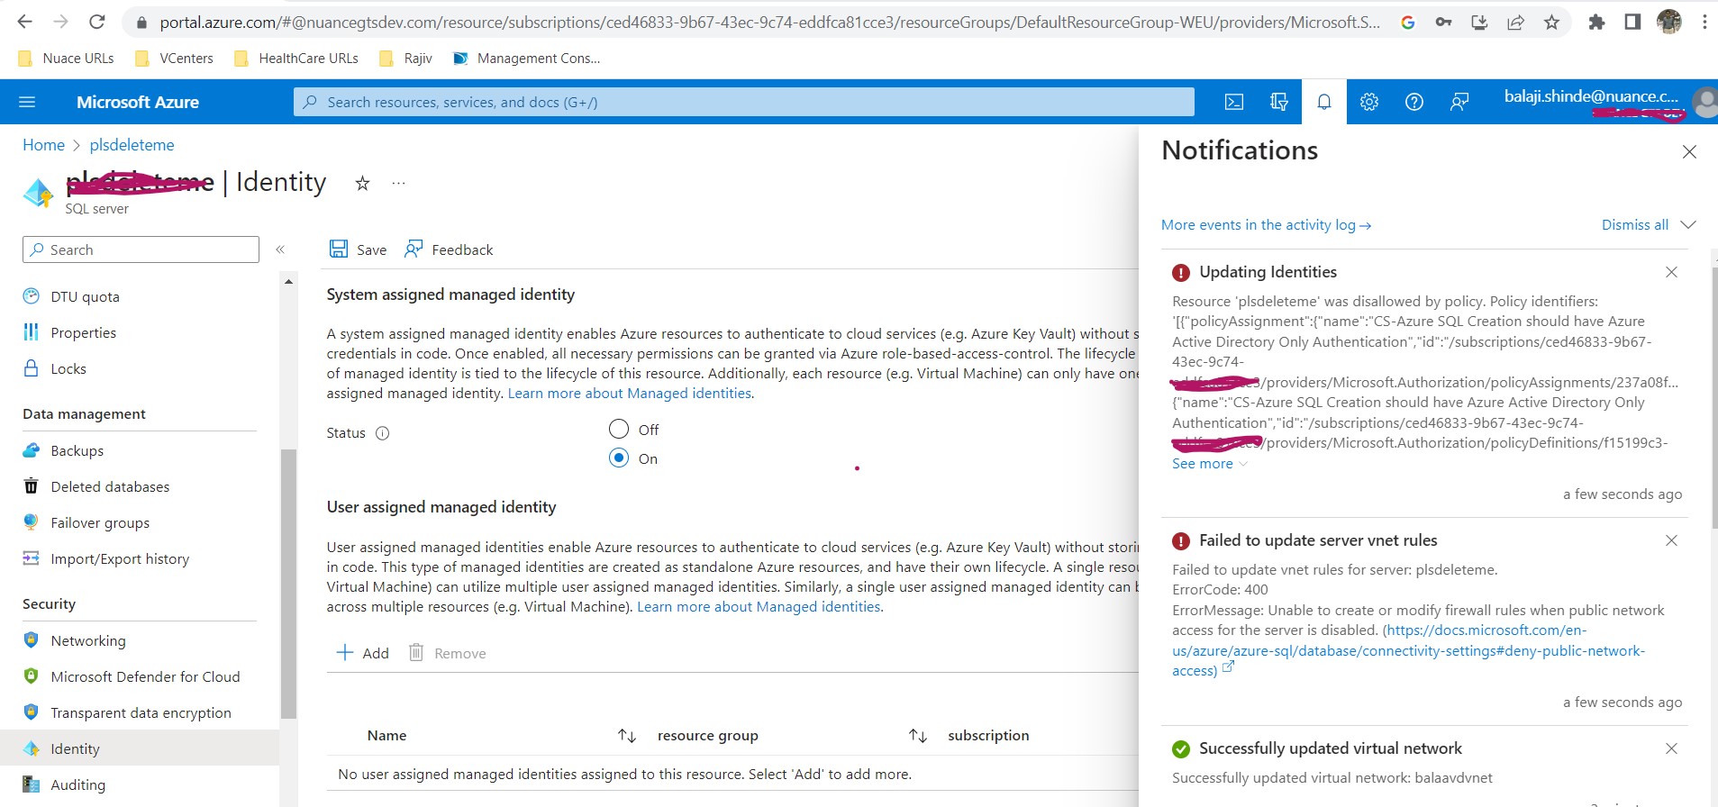Click the Notifications bell icon
The image size is (1718, 807).
point(1324,102)
